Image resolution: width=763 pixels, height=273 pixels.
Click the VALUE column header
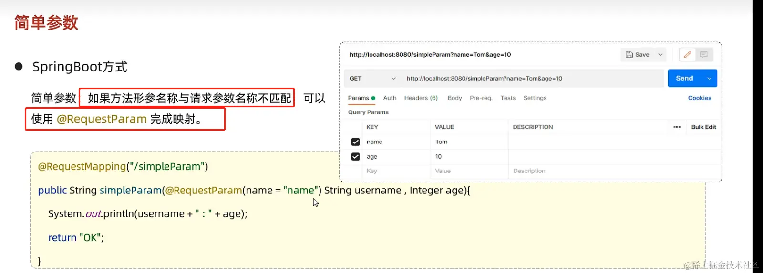point(444,127)
